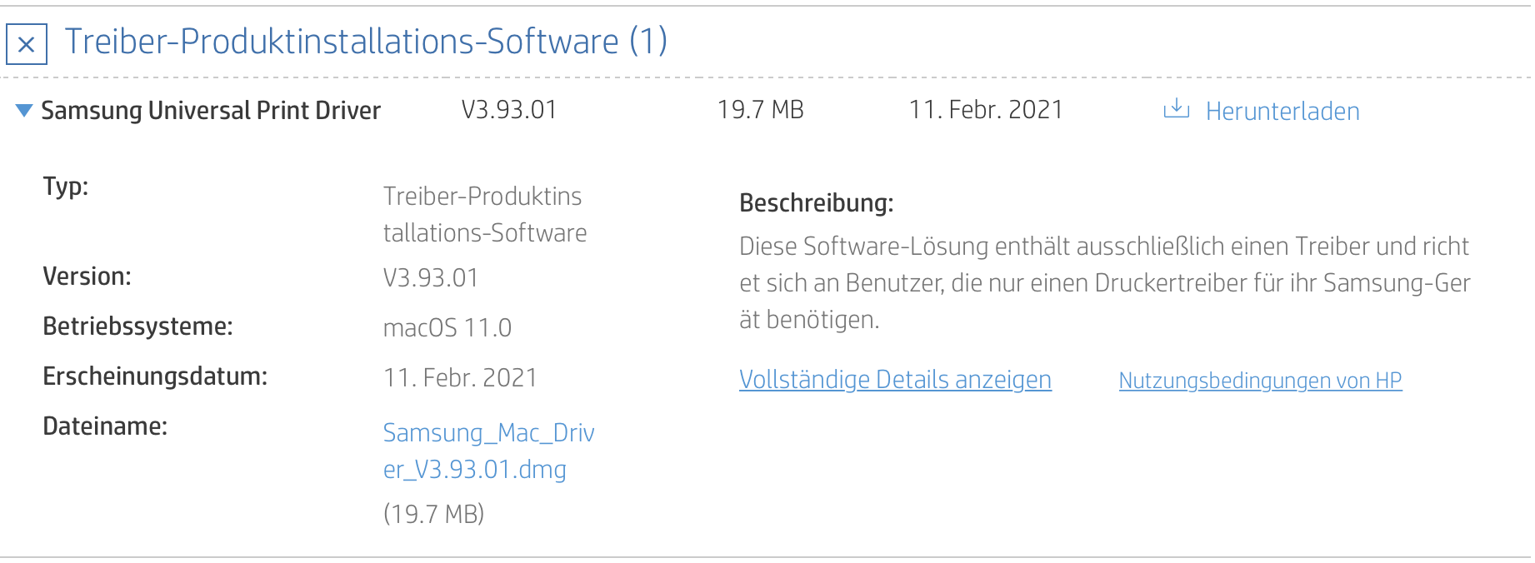Click the Treiber-Produktinstallations-Software (1) heading
Viewport: 1535px width, 563px height.
pos(366,42)
